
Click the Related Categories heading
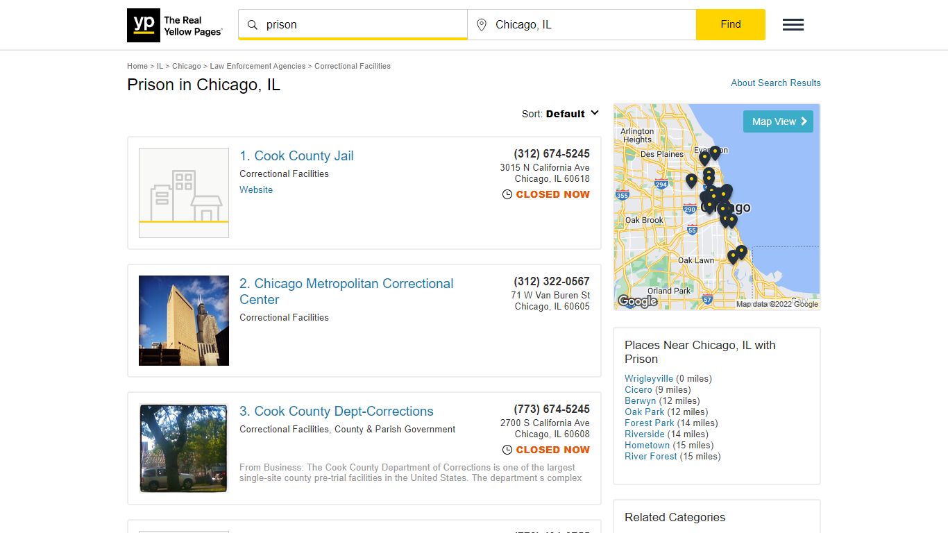pyautogui.click(x=675, y=517)
